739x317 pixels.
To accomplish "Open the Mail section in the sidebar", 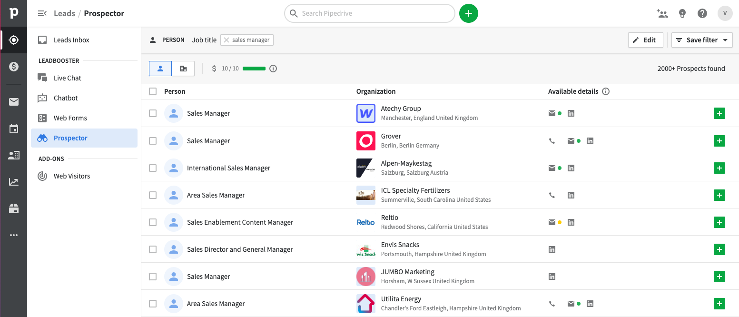I will (x=13, y=101).
